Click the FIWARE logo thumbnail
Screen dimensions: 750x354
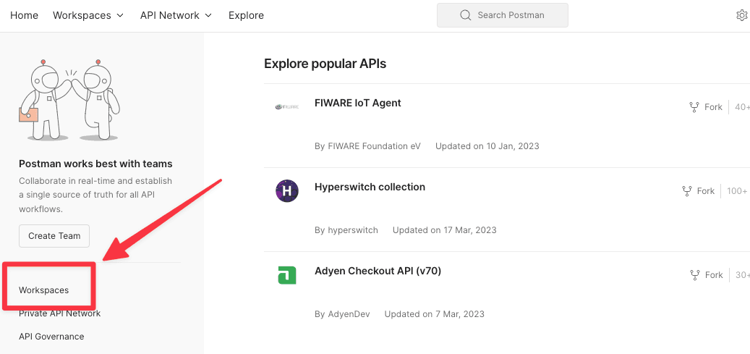pos(287,107)
